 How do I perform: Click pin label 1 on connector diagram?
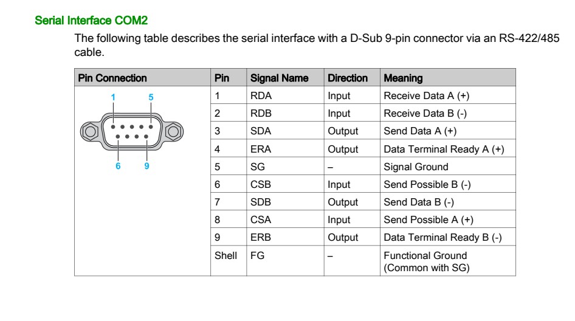[x=113, y=97]
